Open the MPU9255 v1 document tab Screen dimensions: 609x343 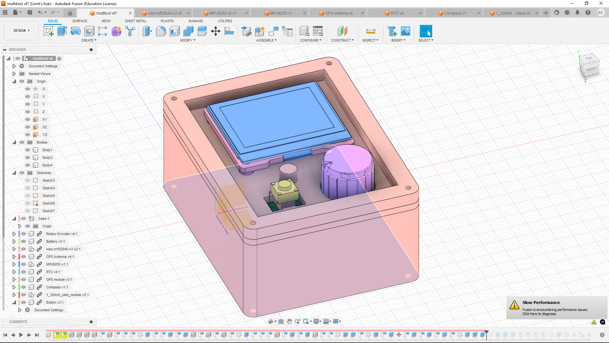point(280,13)
